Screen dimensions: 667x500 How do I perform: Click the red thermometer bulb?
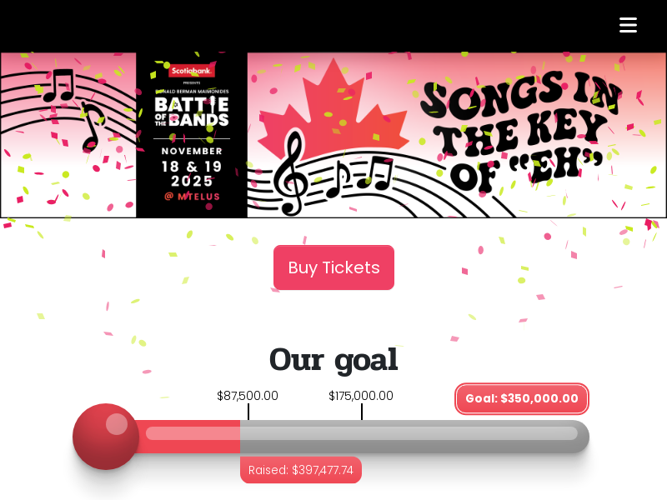point(106,437)
